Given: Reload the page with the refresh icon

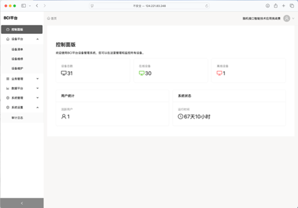Looking at the screenshot, I should coord(207,6).
